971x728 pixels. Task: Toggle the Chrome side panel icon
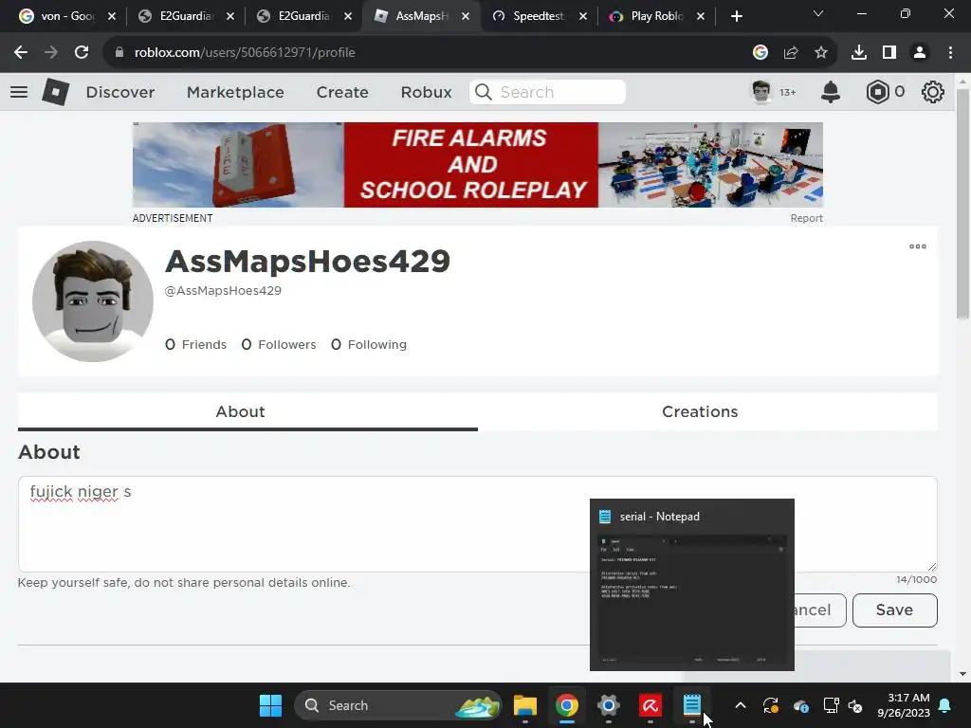889,53
